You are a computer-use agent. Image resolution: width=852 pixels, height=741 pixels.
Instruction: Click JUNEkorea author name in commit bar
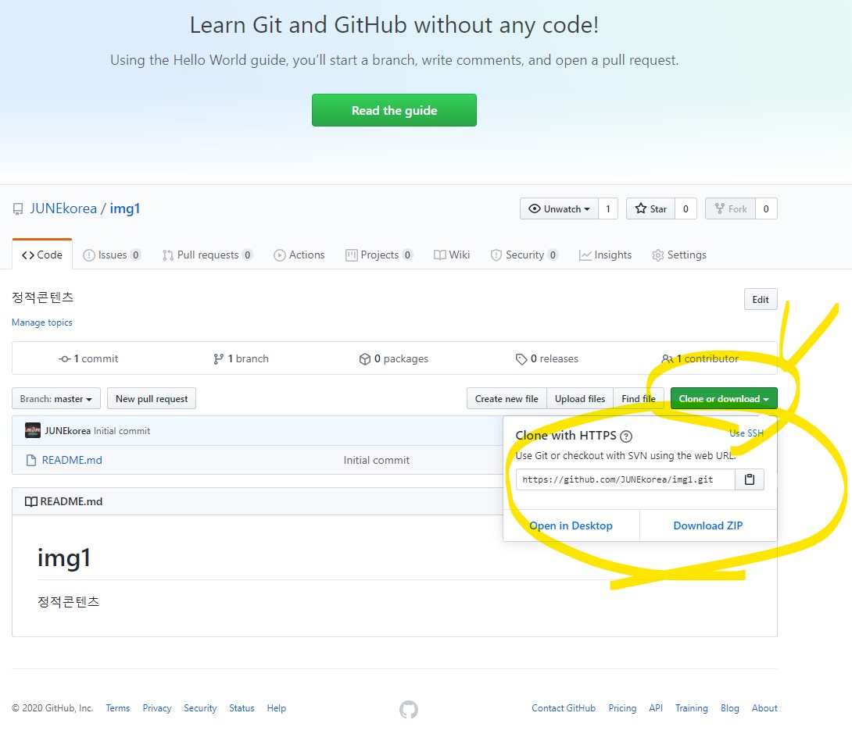(67, 430)
